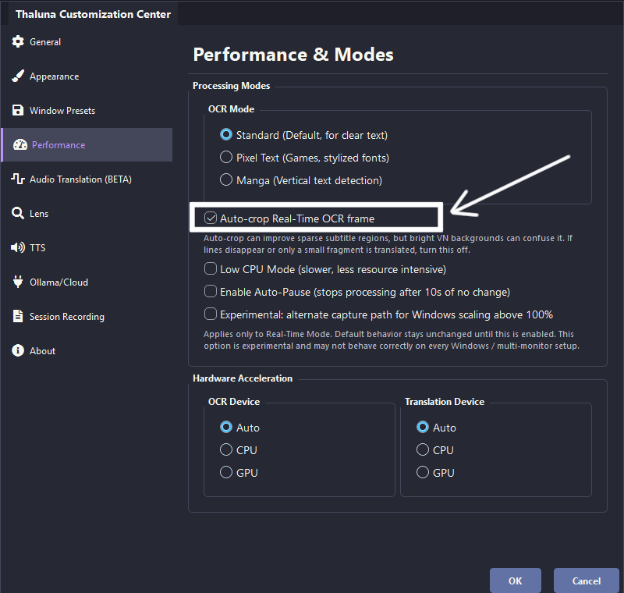Set Translation Device to GPU

(x=423, y=472)
